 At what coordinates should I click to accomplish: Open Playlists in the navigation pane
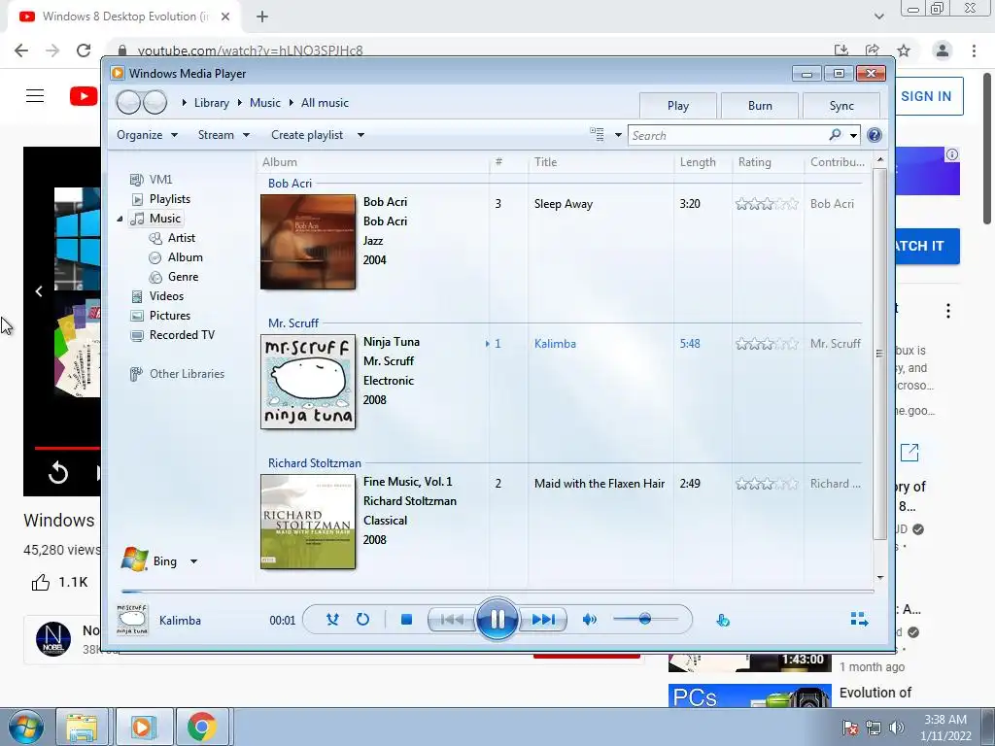(x=160, y=199)
